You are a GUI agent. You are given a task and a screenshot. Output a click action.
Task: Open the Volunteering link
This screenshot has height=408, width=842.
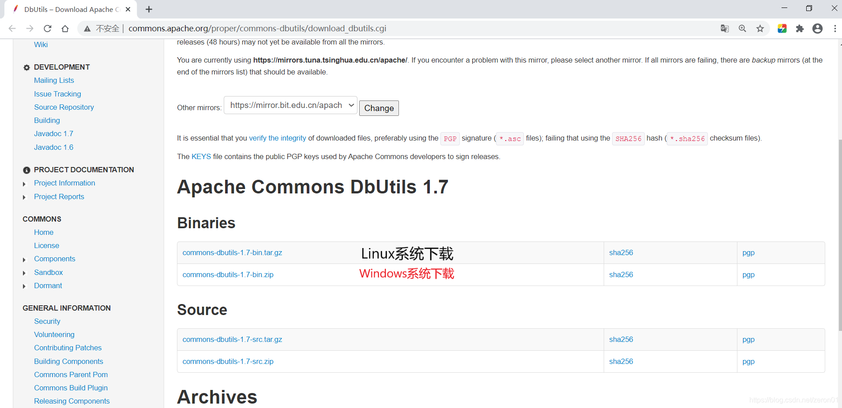point(54,334)
